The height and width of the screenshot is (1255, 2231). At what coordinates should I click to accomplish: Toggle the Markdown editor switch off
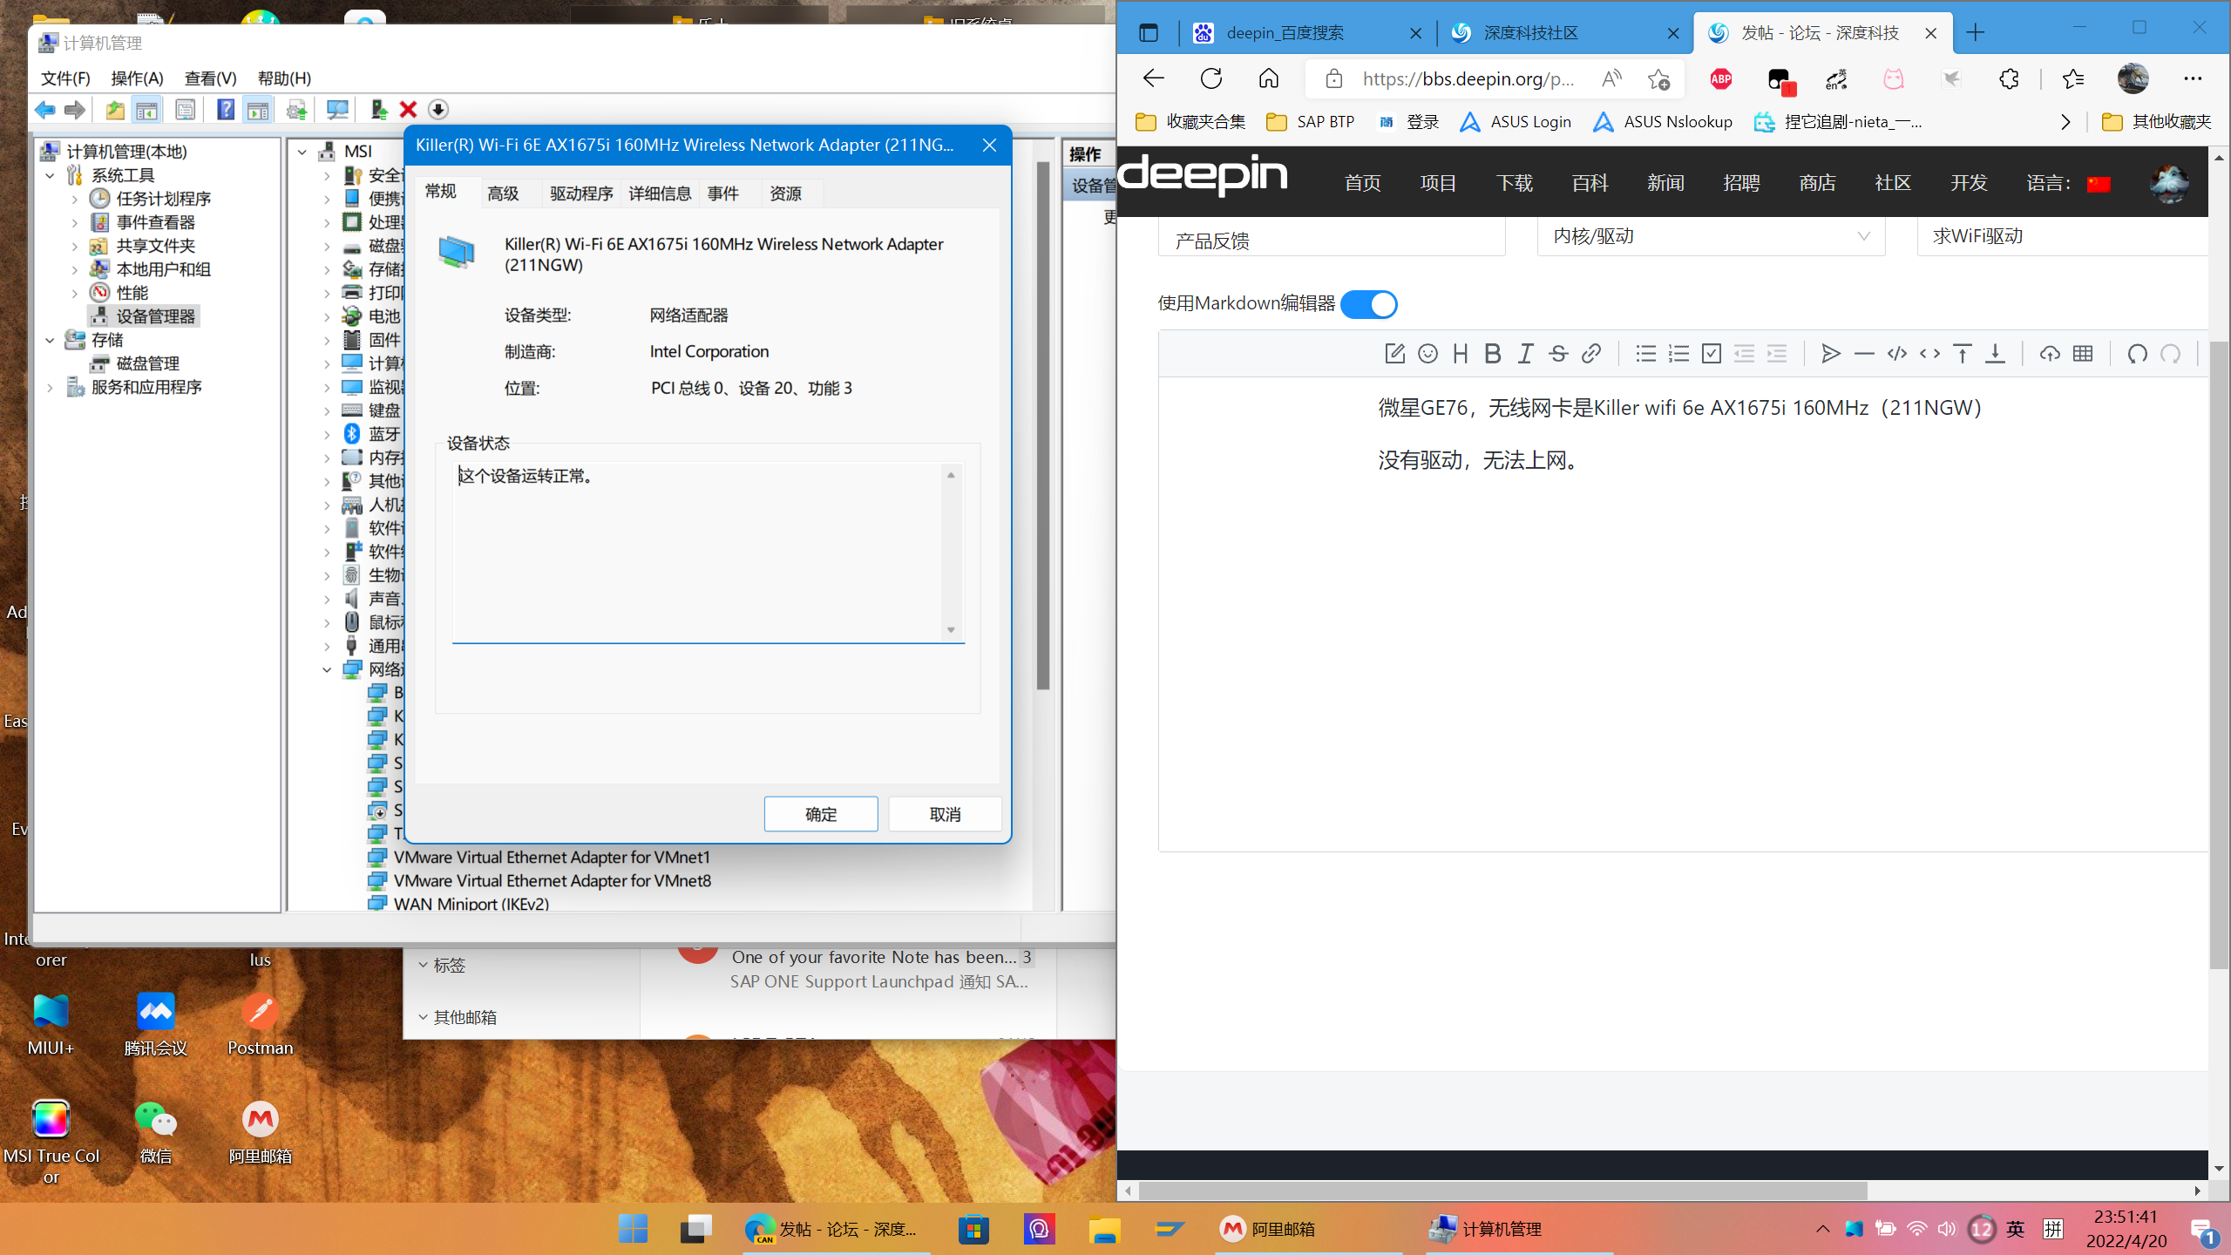[1368, 304]
